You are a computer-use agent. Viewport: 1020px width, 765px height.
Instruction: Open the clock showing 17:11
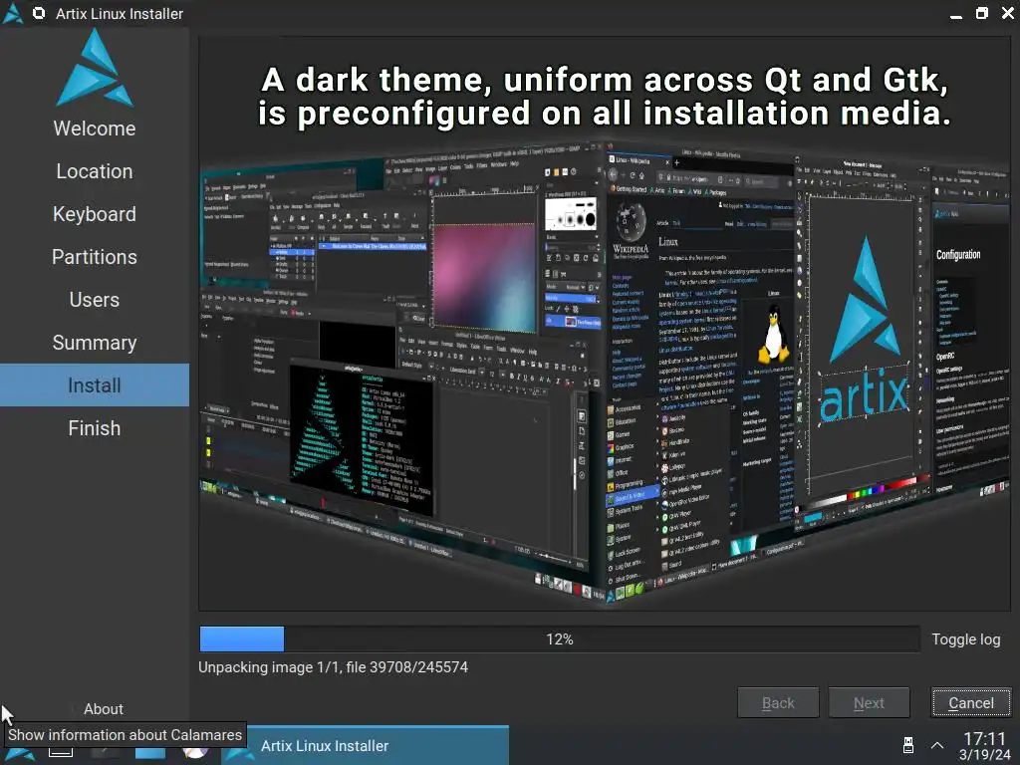click(985, 745)
